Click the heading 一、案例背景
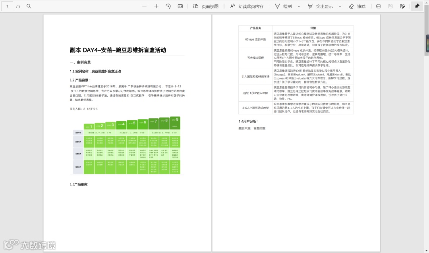The width and height of the screenshot is (429, 253). coord(80,62)
